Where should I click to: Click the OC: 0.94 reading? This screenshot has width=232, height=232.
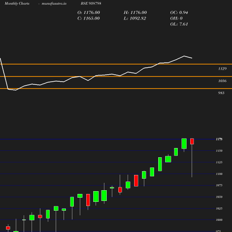point(179,13)
